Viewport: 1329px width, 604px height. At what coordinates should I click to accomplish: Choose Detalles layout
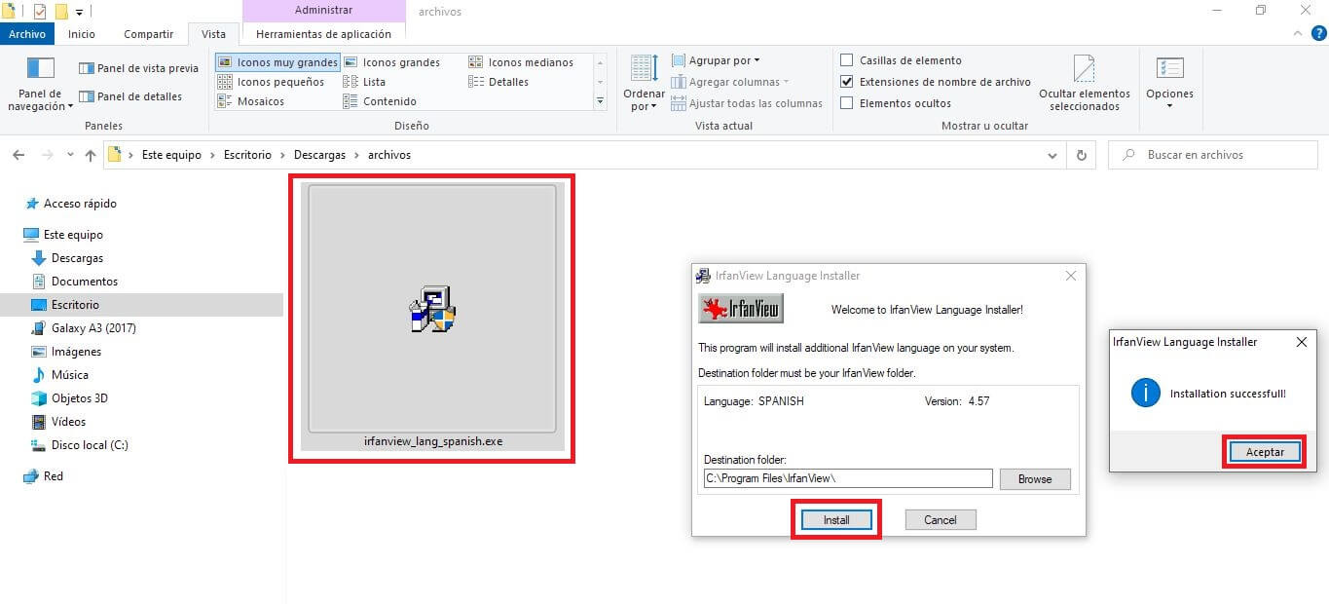tap(498, 82)
